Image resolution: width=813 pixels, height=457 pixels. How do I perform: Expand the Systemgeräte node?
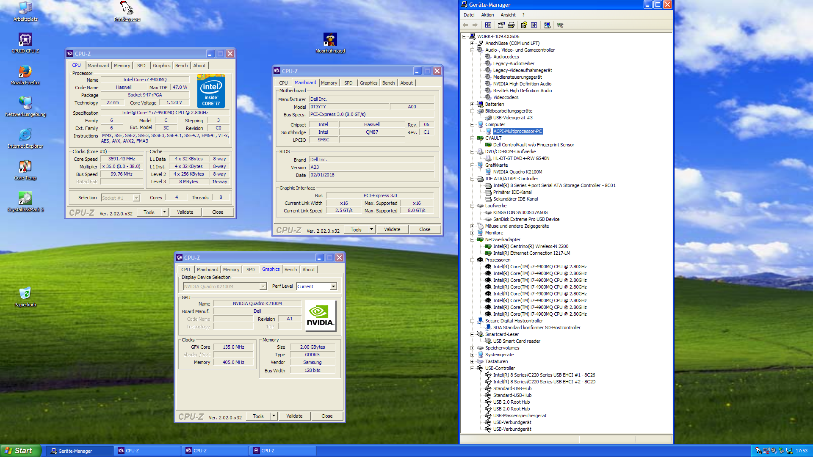pos(472,355)
